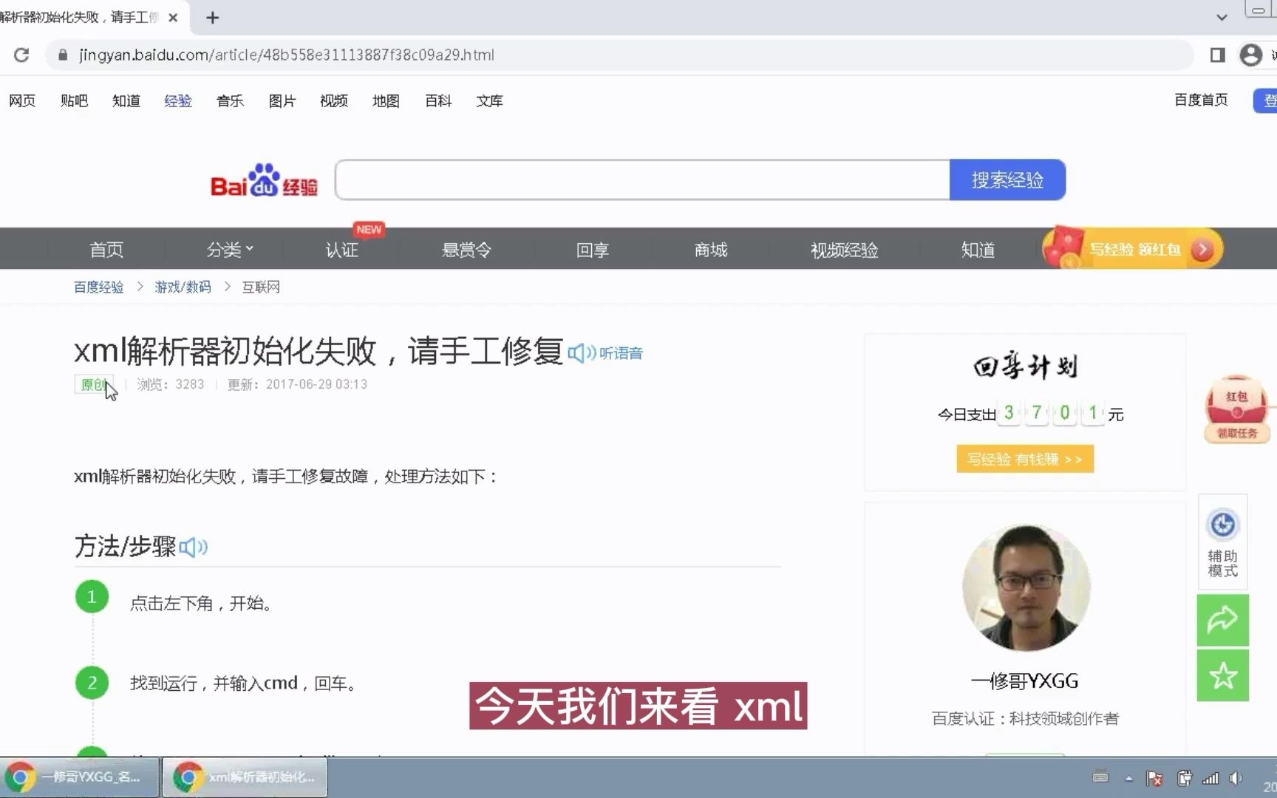Click the 百科 top link
Viewport: 1277px width, 798px height.
tap(438, 100)
